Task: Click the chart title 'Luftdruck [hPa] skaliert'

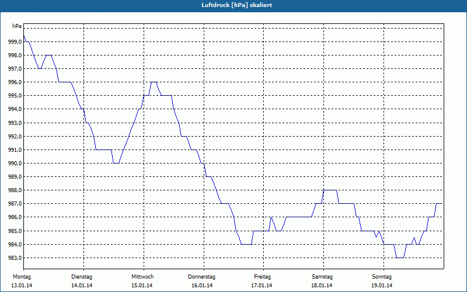Action: [x=236, y=5]
